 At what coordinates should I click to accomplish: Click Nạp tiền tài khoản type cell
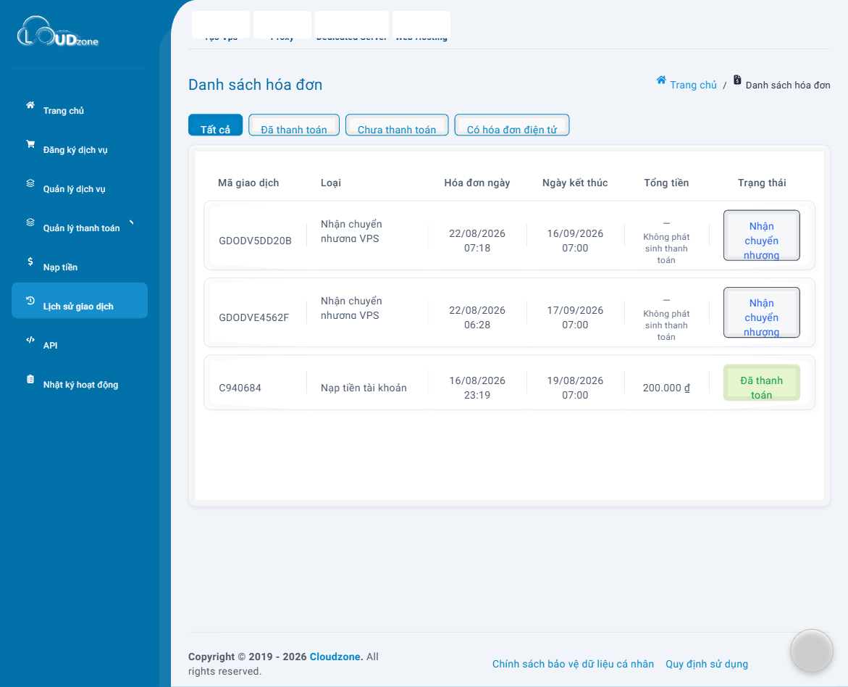tap(364, 388)
